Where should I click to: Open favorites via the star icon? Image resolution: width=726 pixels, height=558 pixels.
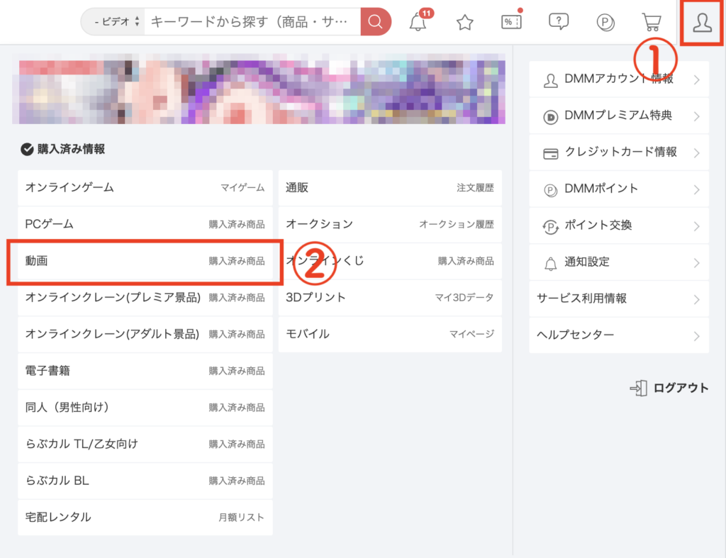pyautogui.click(x=464, y=22)
